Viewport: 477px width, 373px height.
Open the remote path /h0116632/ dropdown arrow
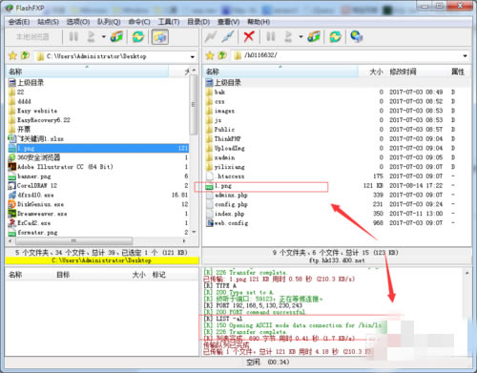click(465, 56)
